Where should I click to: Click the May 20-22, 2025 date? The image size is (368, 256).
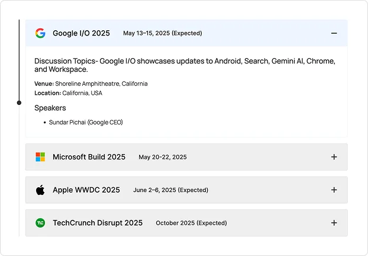pyautogui.click(x=163, y=157)
